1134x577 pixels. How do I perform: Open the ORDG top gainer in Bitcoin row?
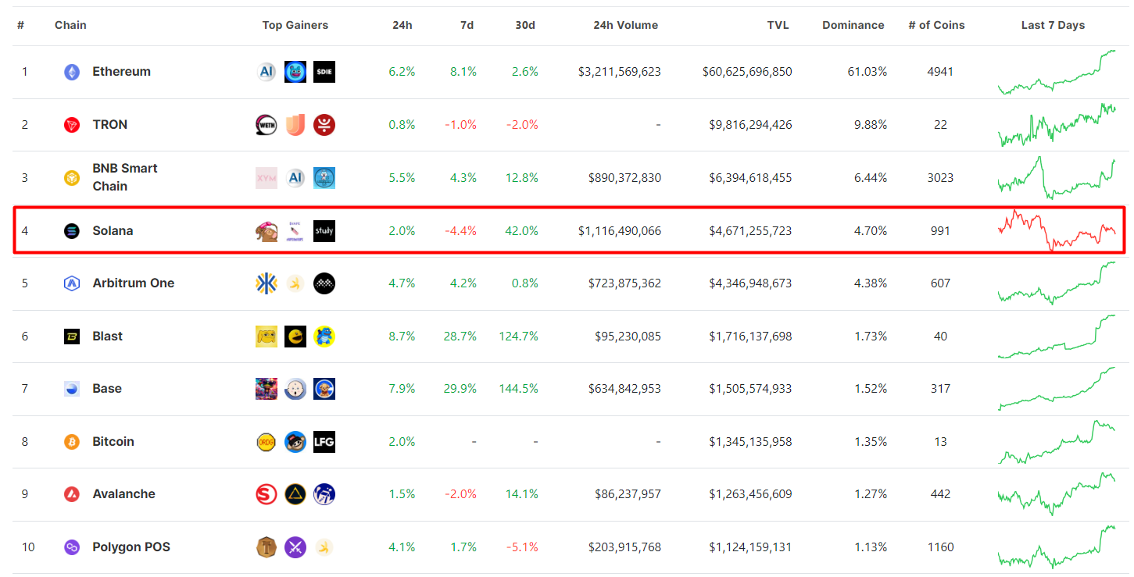click(x=267, y=442)
